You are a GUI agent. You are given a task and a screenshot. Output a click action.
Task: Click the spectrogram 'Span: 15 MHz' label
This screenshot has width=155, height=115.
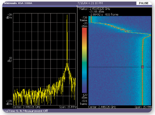pyautogui.click(x=143, y=107)
